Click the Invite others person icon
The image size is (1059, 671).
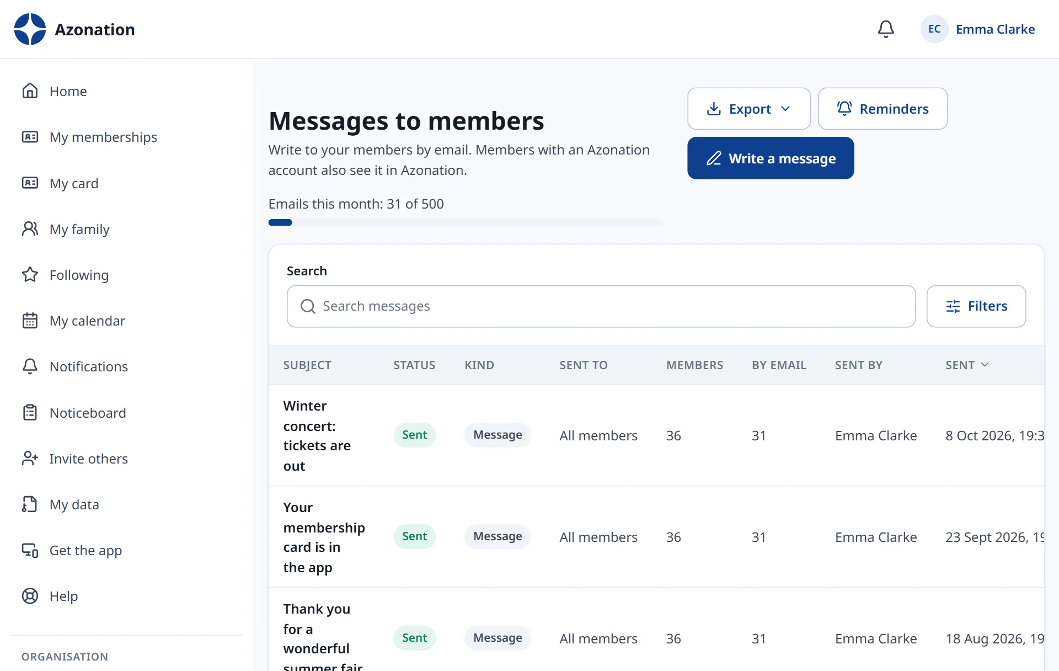click(x=30, y=459)
